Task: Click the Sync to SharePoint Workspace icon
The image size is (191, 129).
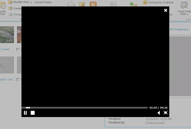Action: point(113,4)
